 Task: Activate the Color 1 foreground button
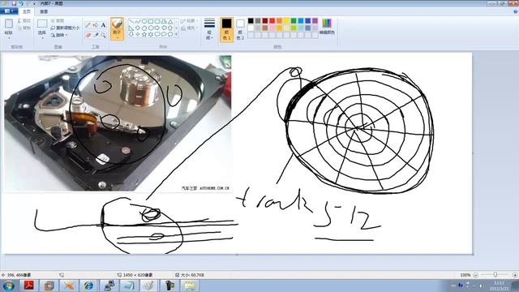(x=227, y=29)
